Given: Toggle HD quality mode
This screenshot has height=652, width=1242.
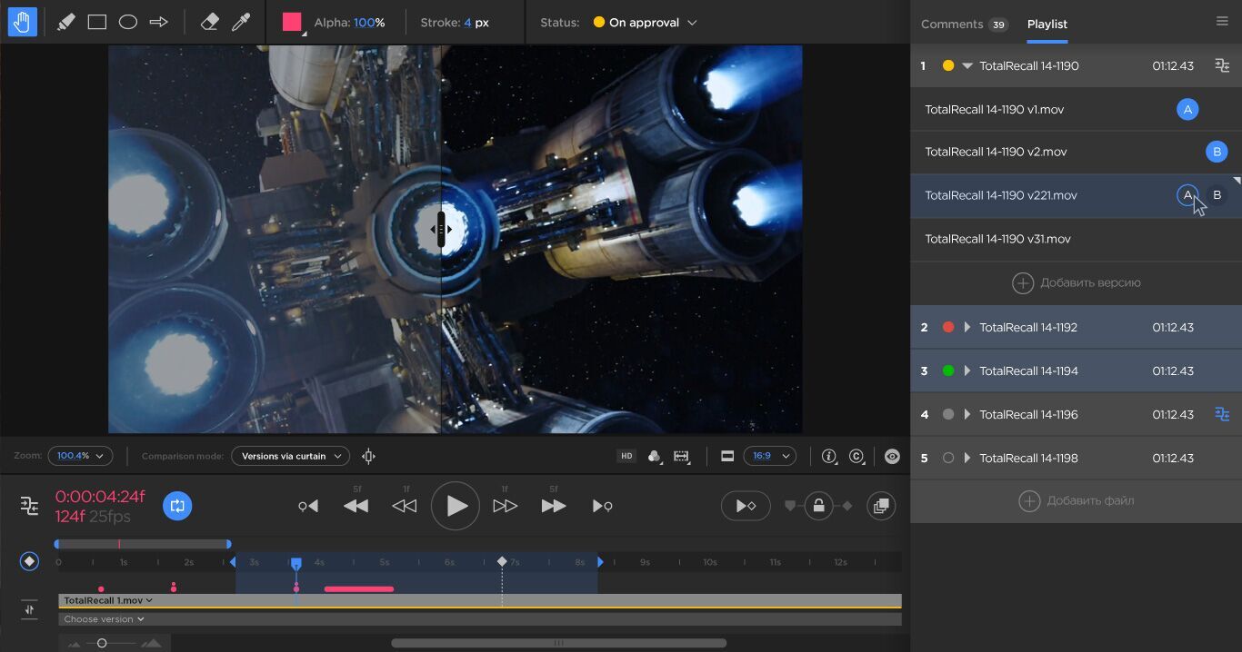Looking at the screenshot, I should (626, 456).
